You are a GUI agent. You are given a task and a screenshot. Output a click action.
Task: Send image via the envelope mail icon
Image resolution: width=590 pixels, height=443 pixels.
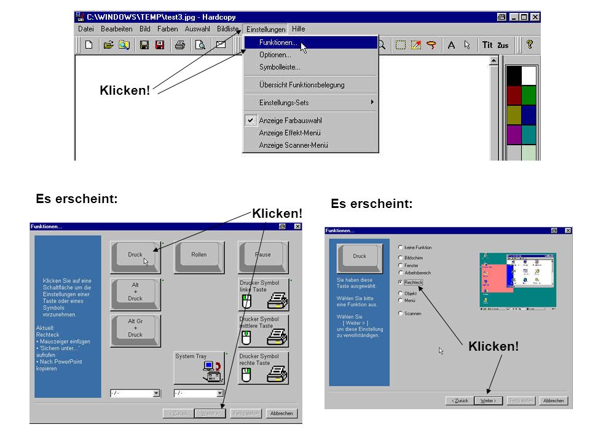pyautogui.click(x=221, y=44)
